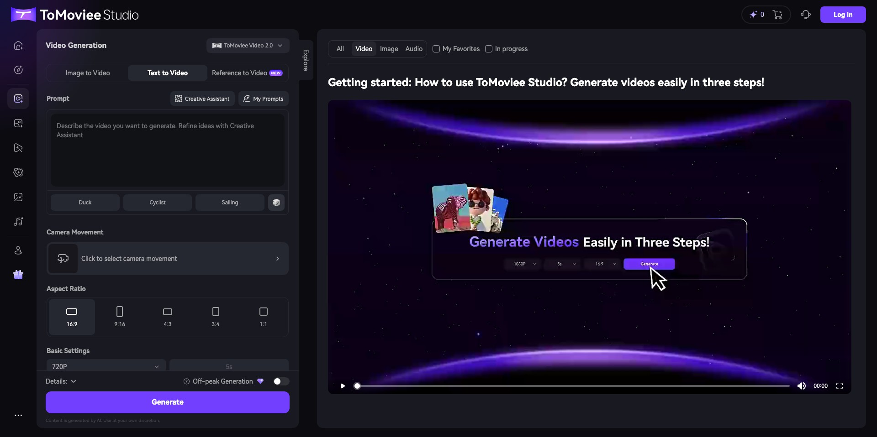Select the 3:4 aspect ratio
The width and height of the screenshot is (877, 437).
coord(216,317)
